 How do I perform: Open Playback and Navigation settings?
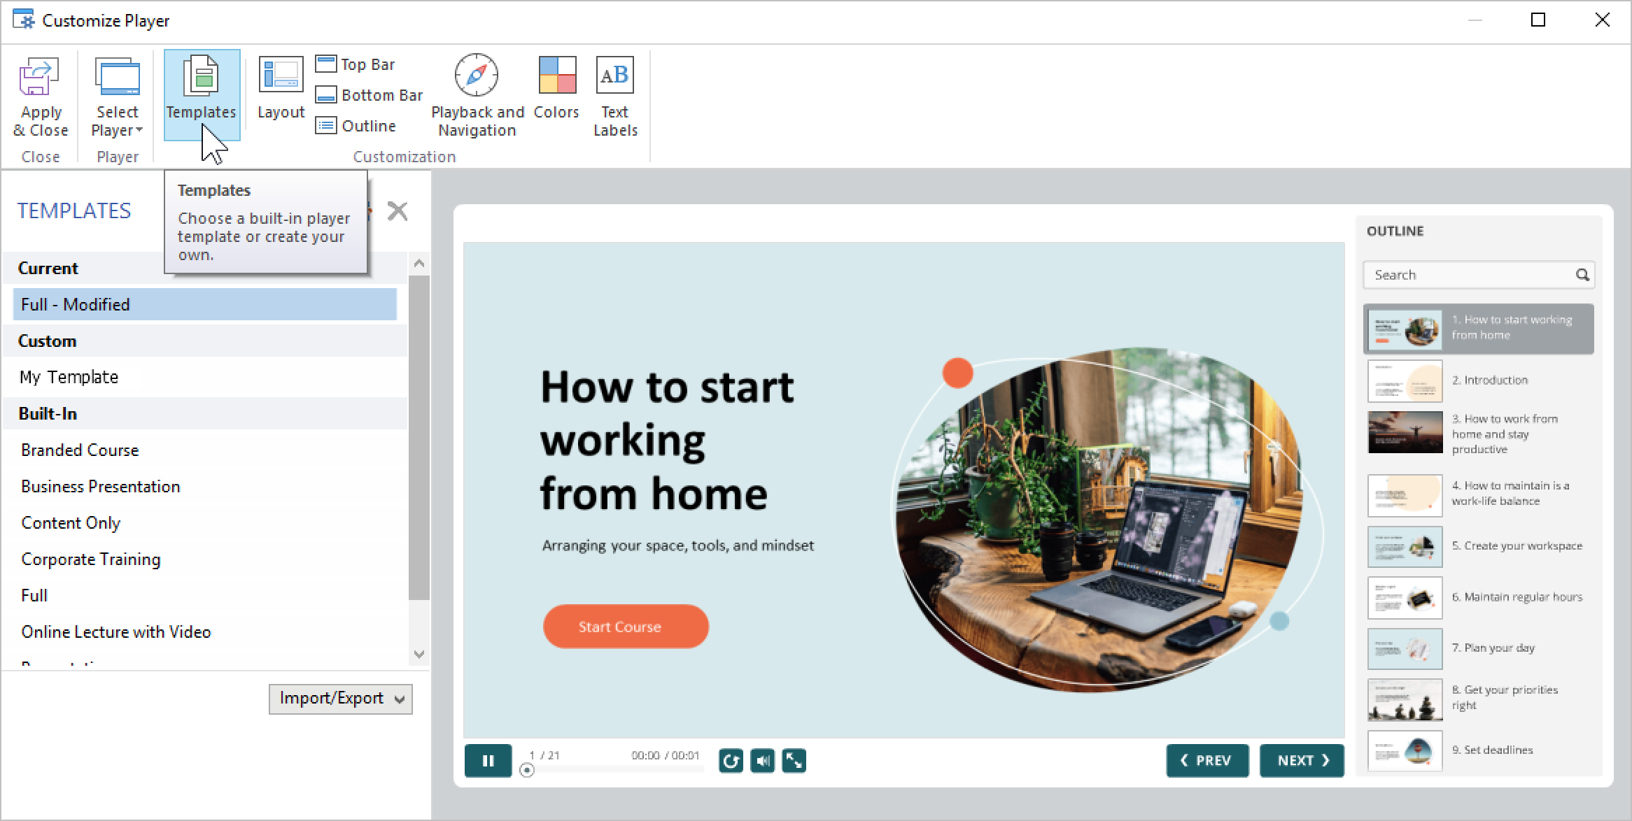coord(477,96)
